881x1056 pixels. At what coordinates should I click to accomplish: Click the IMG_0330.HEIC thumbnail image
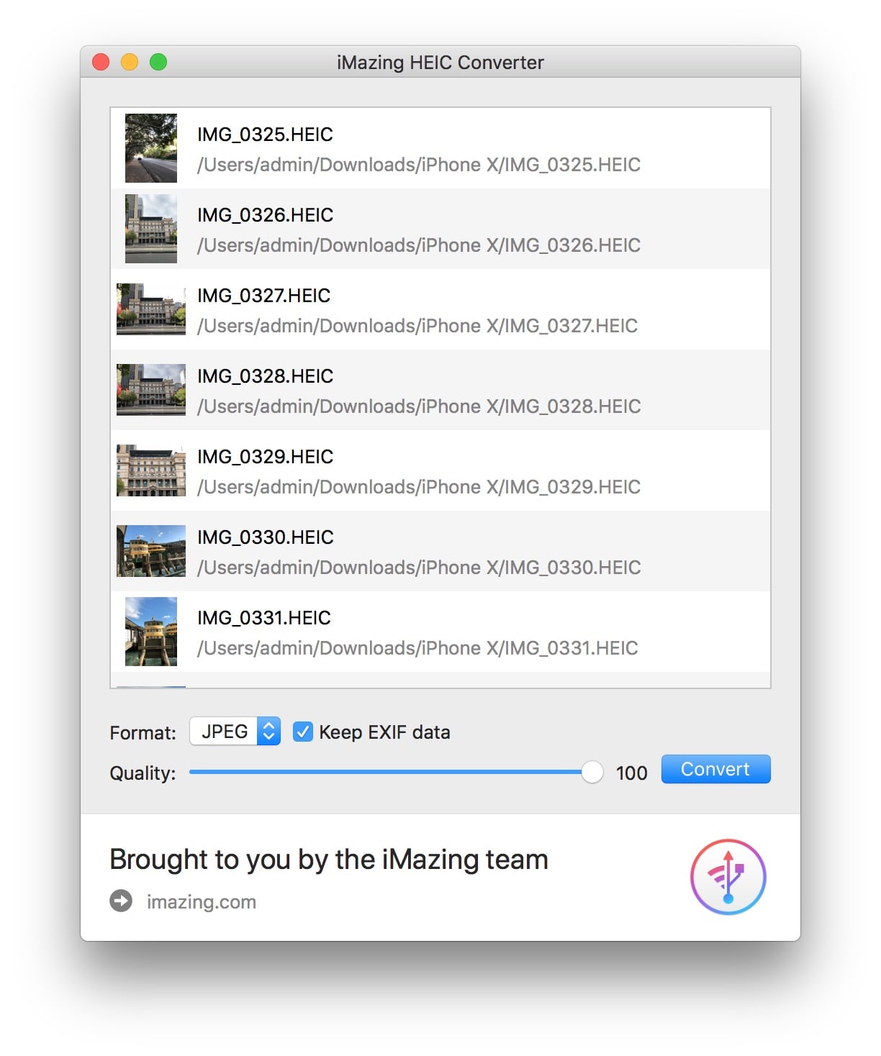pos(150,550)
